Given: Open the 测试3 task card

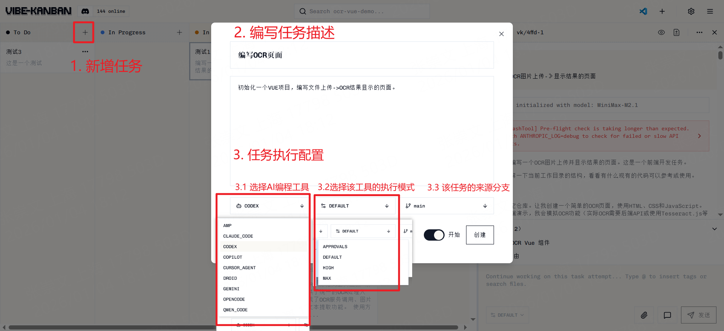Looking at the screenshot, I should coord(47,57).
